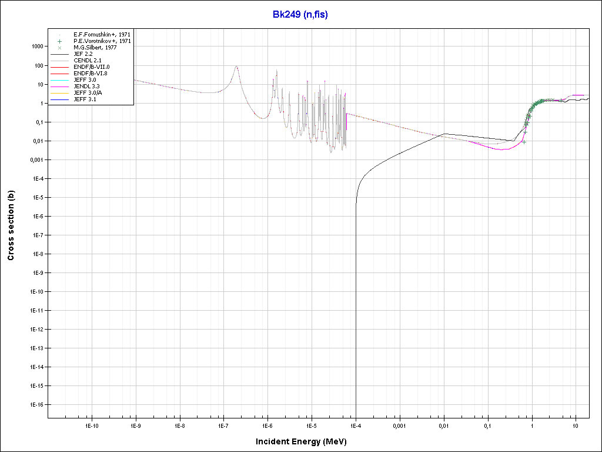The height and width of the screenshot is (452, 602).
Task: Click the orange JEFF 3.0/A line swatch
Action: pyautogui.click(x=60, y=92)
